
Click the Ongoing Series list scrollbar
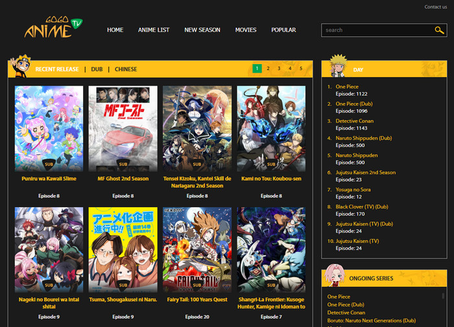point(443,296)
